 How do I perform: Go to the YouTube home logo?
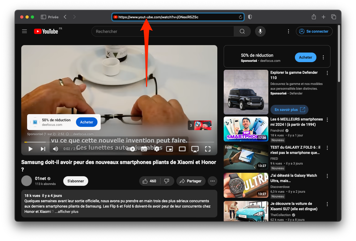coord(46,31)
